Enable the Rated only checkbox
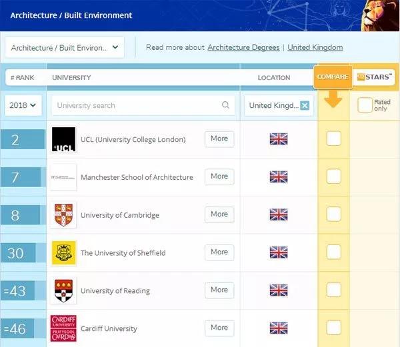Screen dimensions: 400x347 365,105
